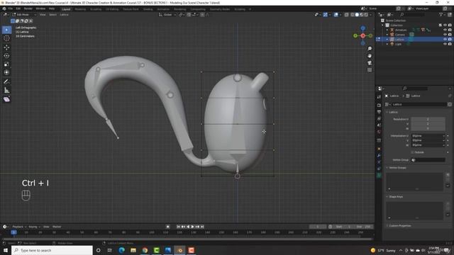454x255 pixels.
Task: Toggle Collection visibility eye
Action: click(445, 25)
